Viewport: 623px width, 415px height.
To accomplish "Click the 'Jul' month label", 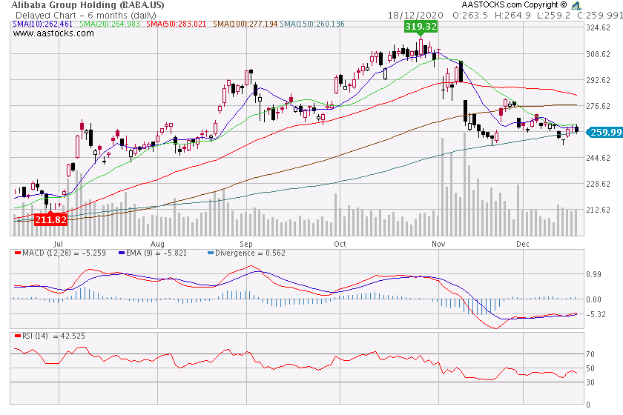I will point(58,244).
